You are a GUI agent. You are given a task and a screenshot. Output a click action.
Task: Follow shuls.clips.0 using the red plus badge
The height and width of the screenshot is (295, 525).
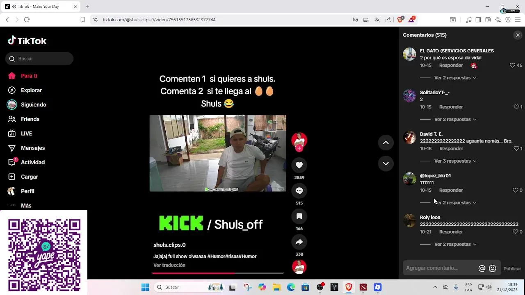click(299, 148)
